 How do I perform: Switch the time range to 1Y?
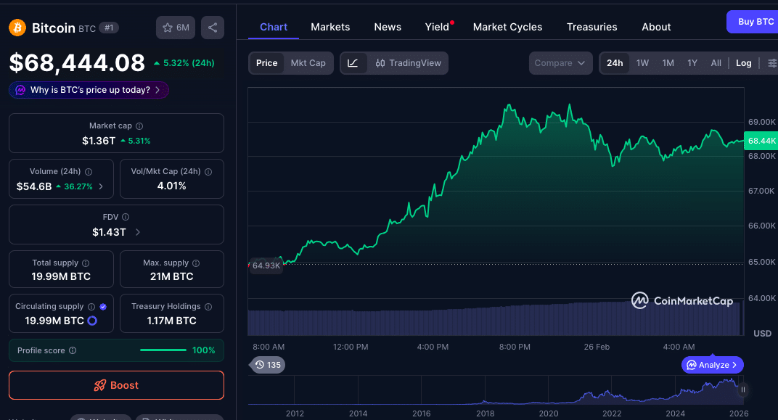[691, 63]
